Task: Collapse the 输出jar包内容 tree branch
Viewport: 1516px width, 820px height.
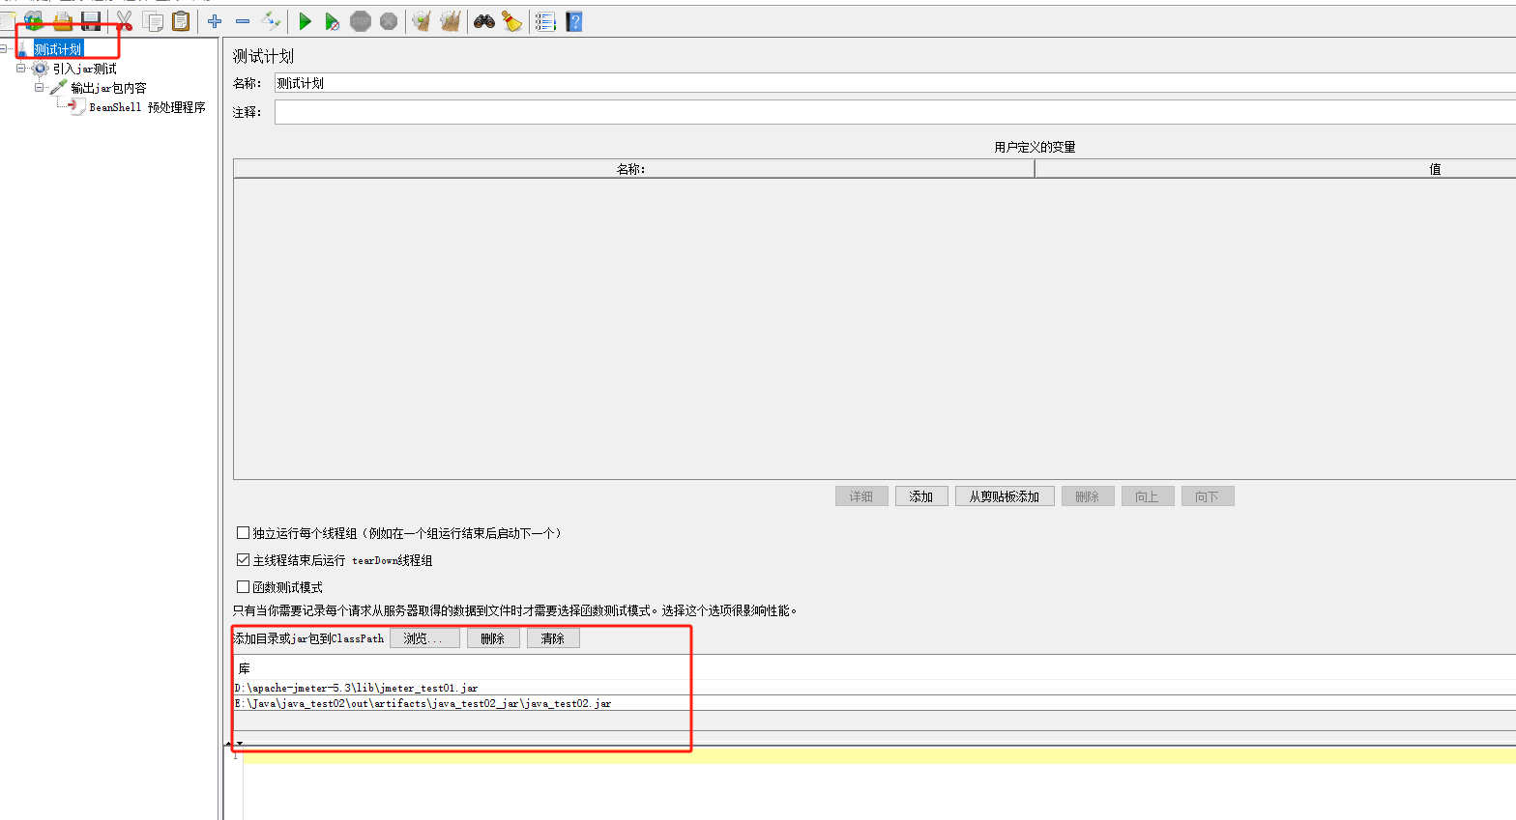Action: pos(40,87)
